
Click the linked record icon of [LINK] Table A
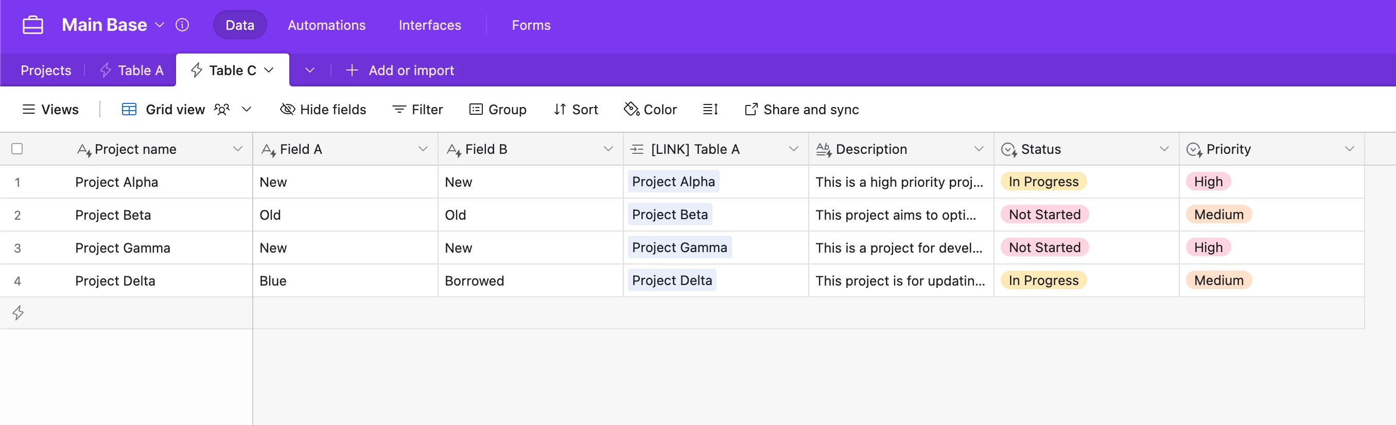click(x=637, y=149)
